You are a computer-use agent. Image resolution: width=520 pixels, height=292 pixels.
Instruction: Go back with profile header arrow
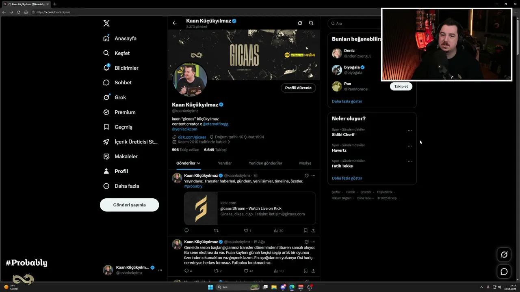[175, 23]
